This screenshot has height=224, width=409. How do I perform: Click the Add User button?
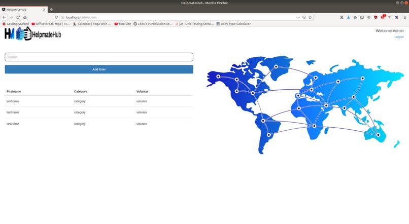(99, 69)
